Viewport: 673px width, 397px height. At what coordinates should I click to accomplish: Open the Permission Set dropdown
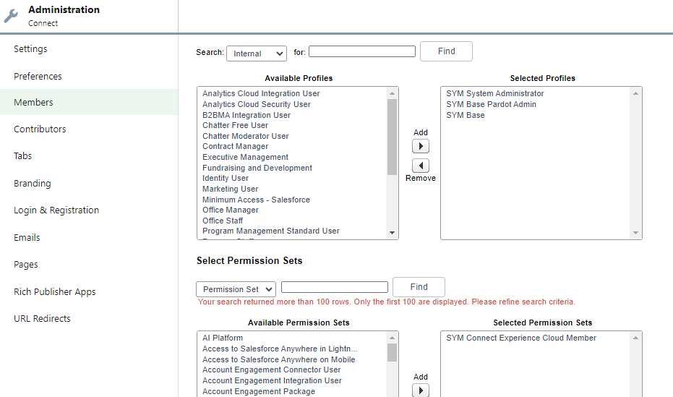pos(236,289)
